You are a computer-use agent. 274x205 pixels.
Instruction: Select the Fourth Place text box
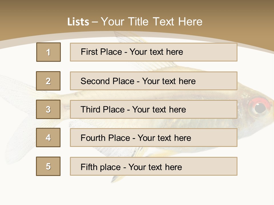154,138
